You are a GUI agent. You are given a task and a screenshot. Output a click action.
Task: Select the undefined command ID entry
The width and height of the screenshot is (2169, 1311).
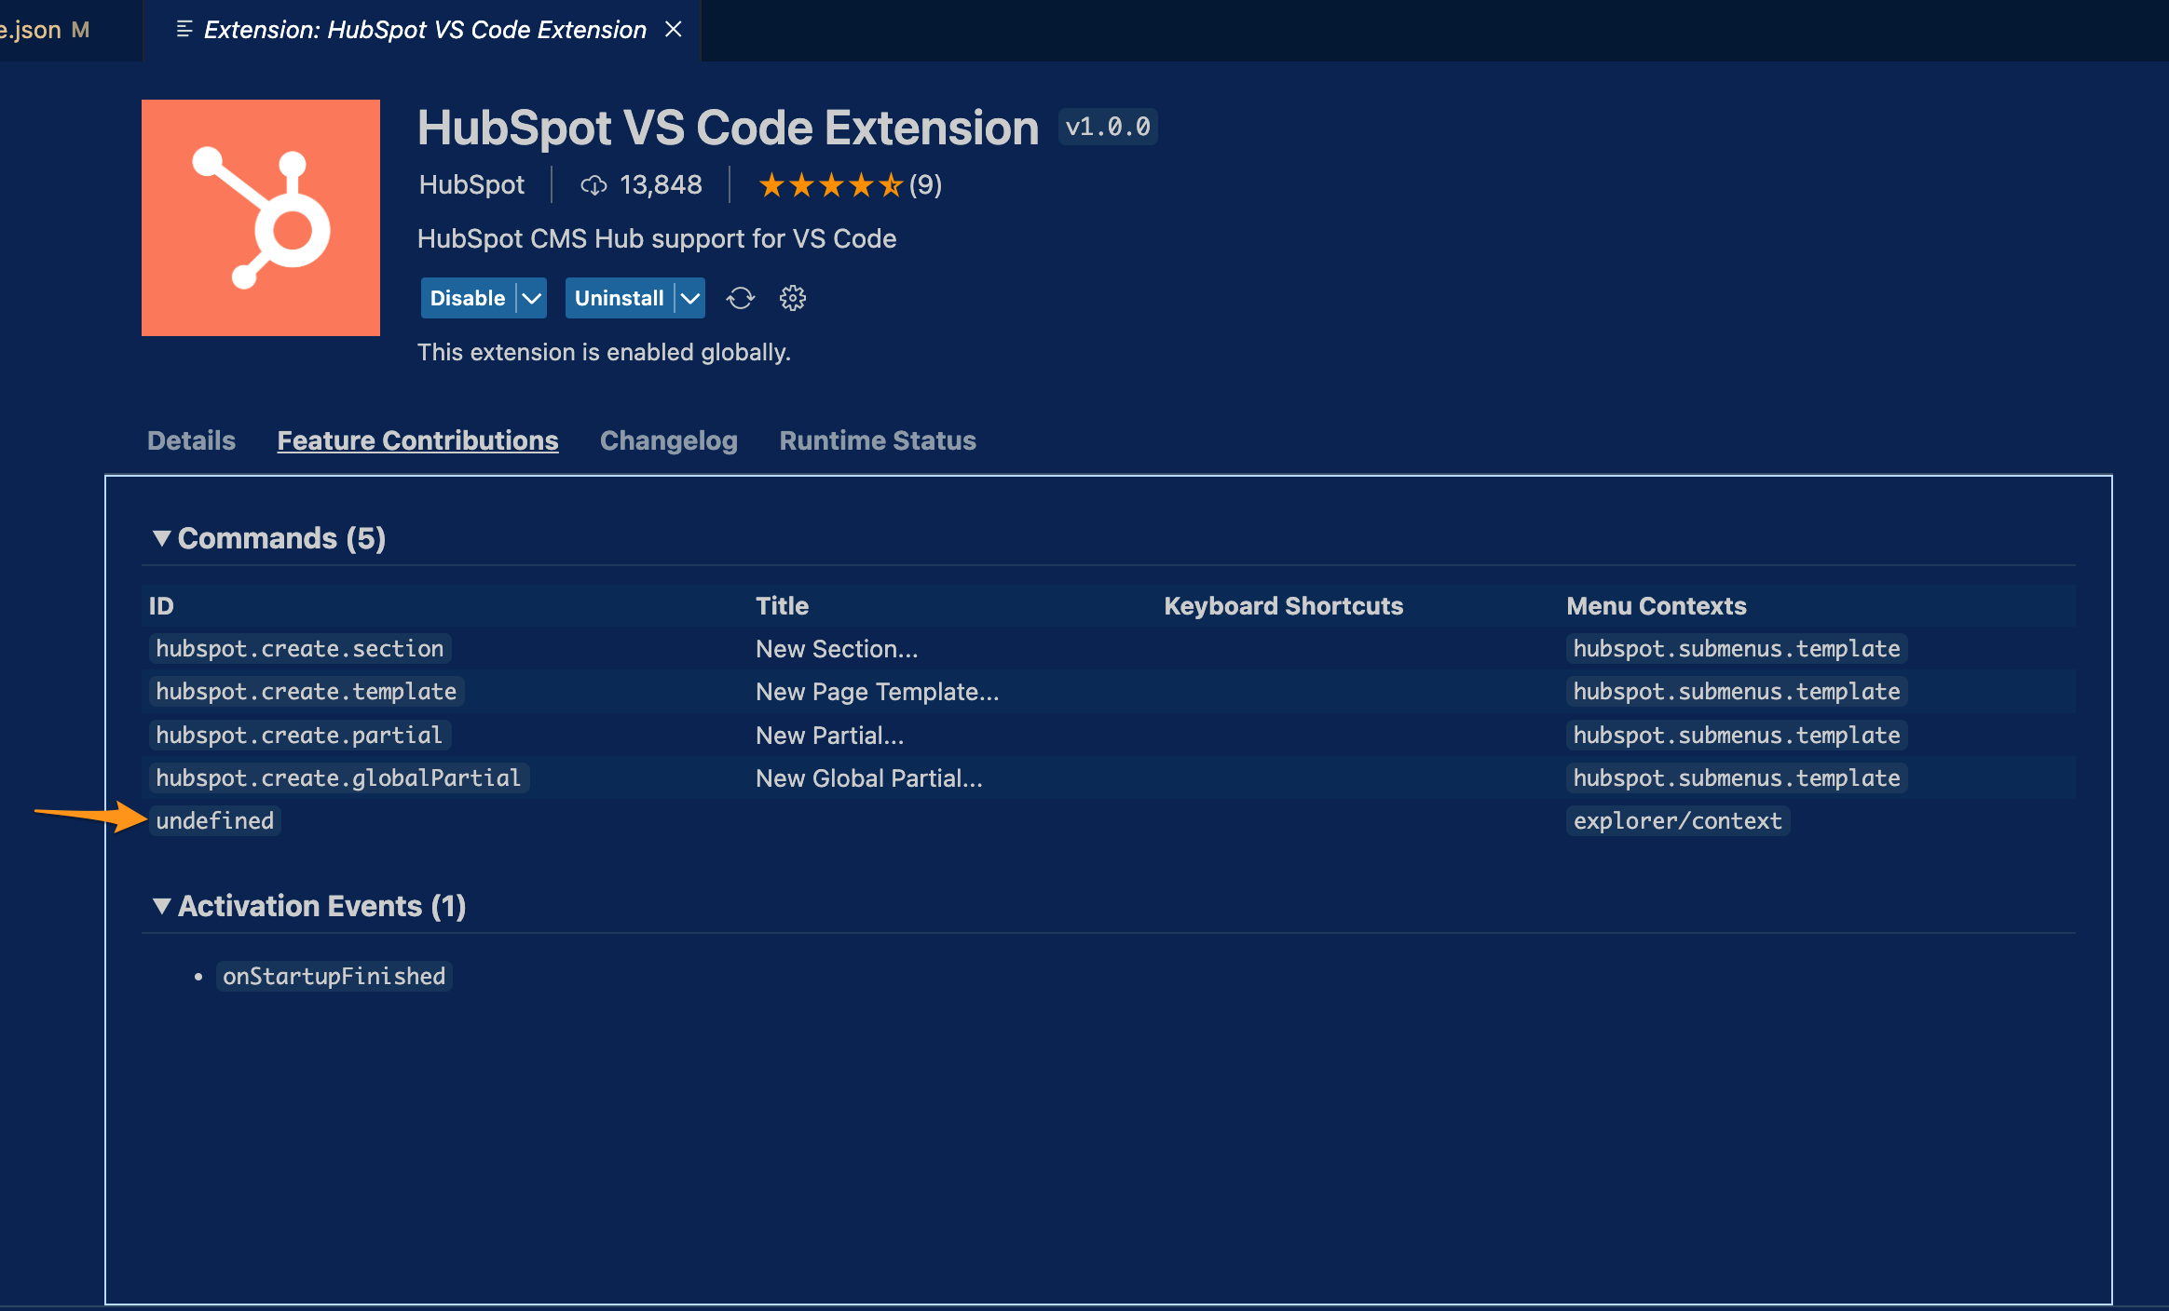point(214,820)
